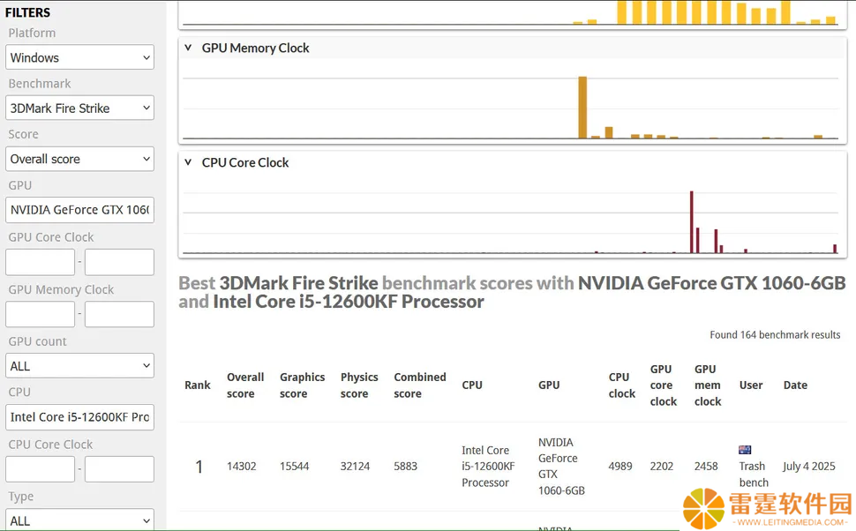
Task: Click the CPU Core Clock maximum field
Action: click(119, 469)
